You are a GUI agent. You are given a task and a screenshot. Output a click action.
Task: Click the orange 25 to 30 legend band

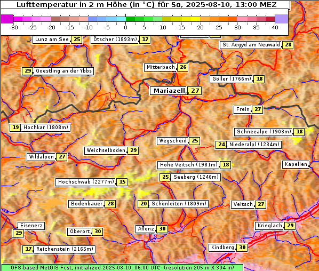[228, 19]
